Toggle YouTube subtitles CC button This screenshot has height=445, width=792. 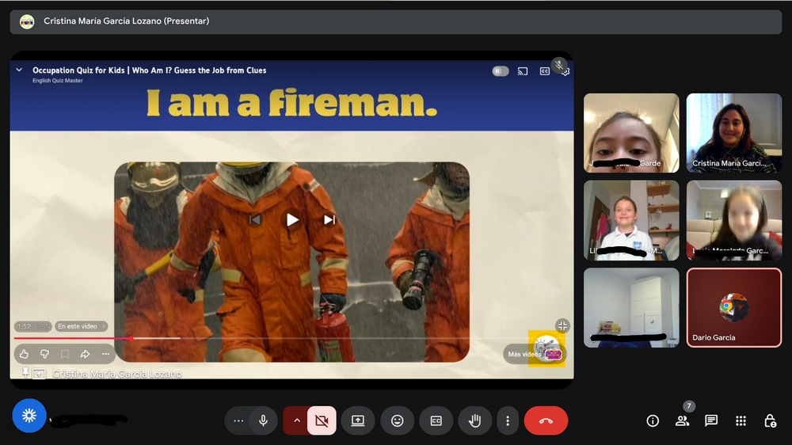(545, 71)
